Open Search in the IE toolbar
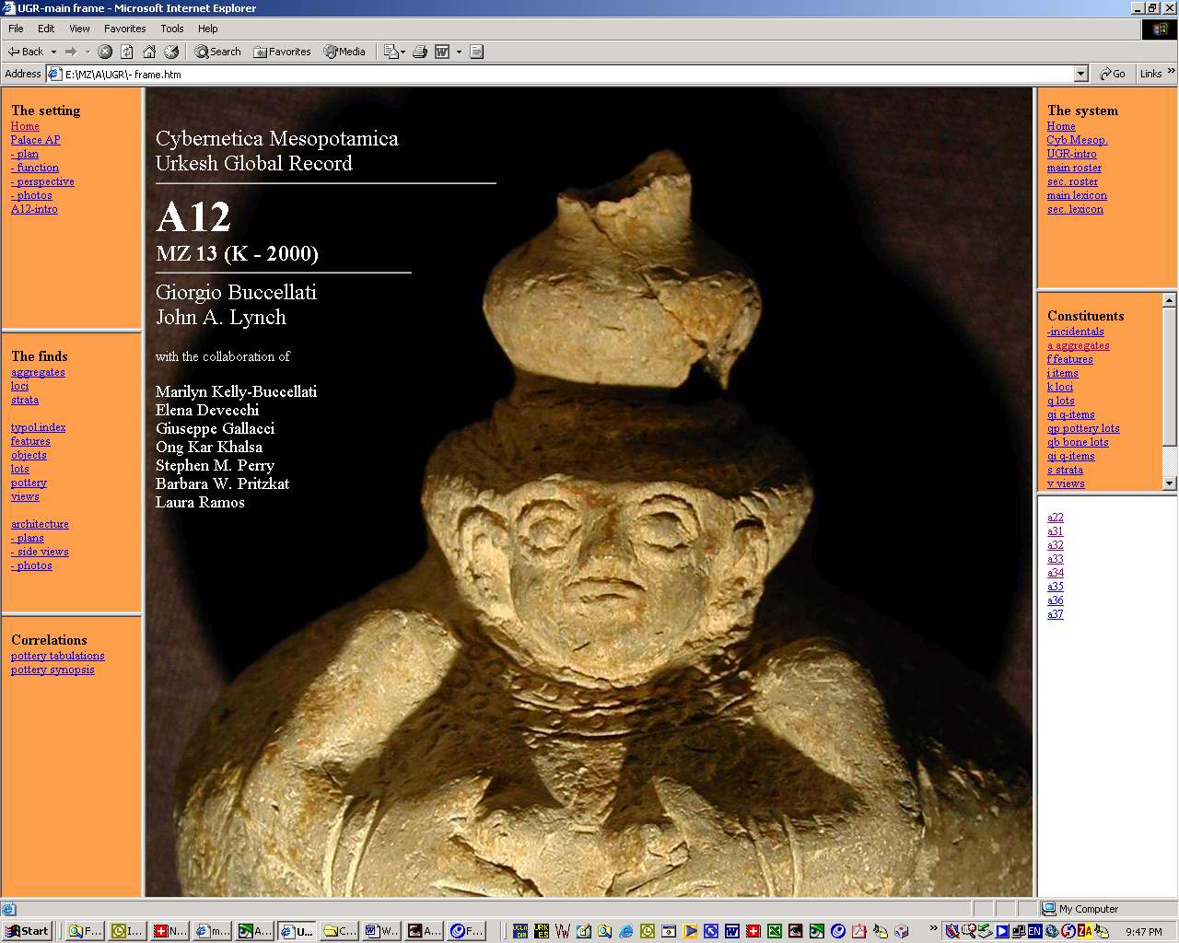Image resolution: width=1179 pixels, height=943 pixels. tap(217, 52)
